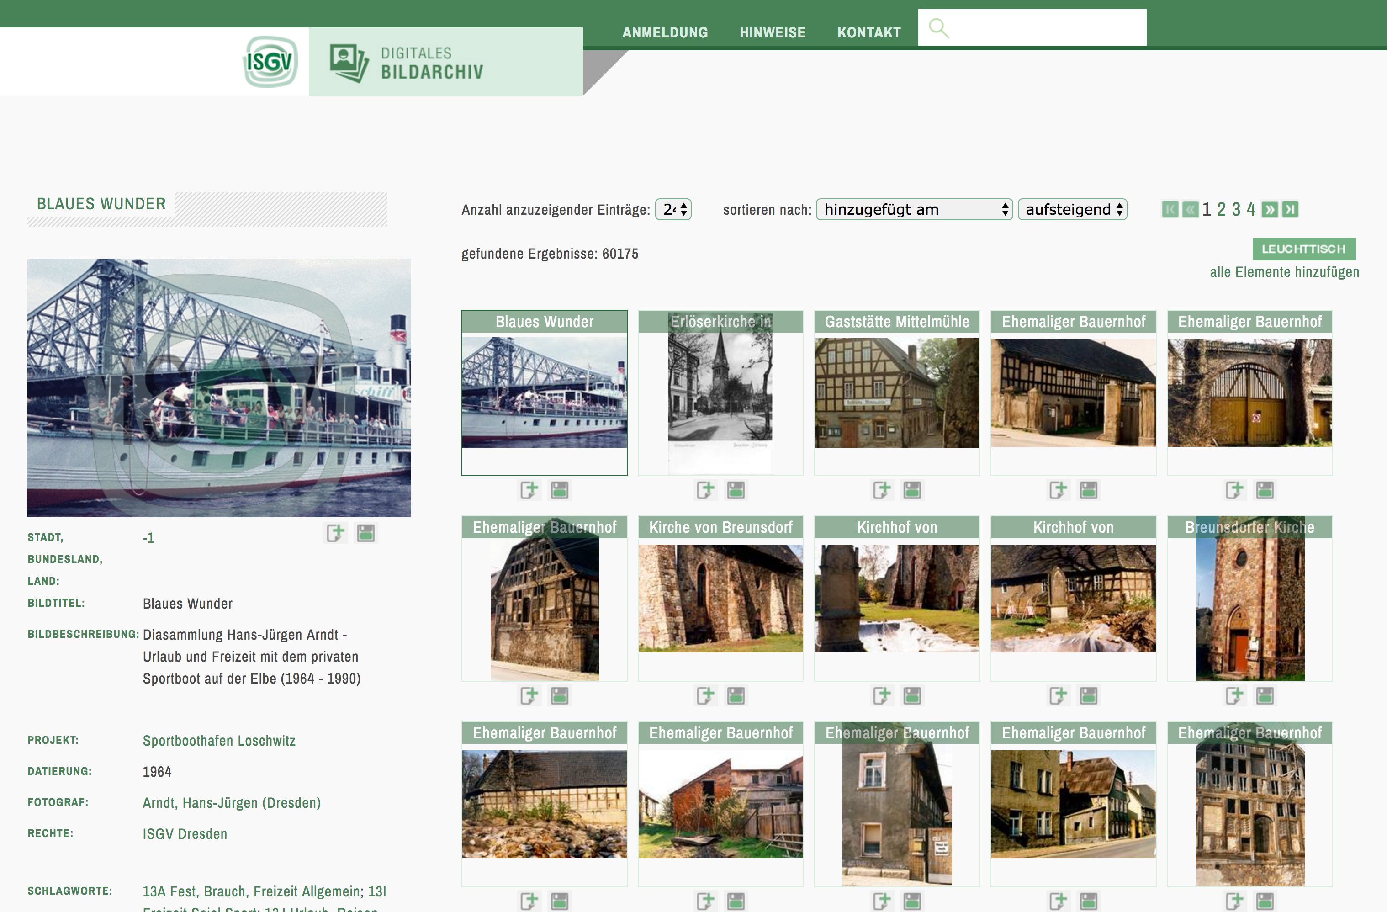Open project link Sportboothafen Loschwitz
Image resolution: width=1387 pixels, height=912 pixels.
click(219, 741)
